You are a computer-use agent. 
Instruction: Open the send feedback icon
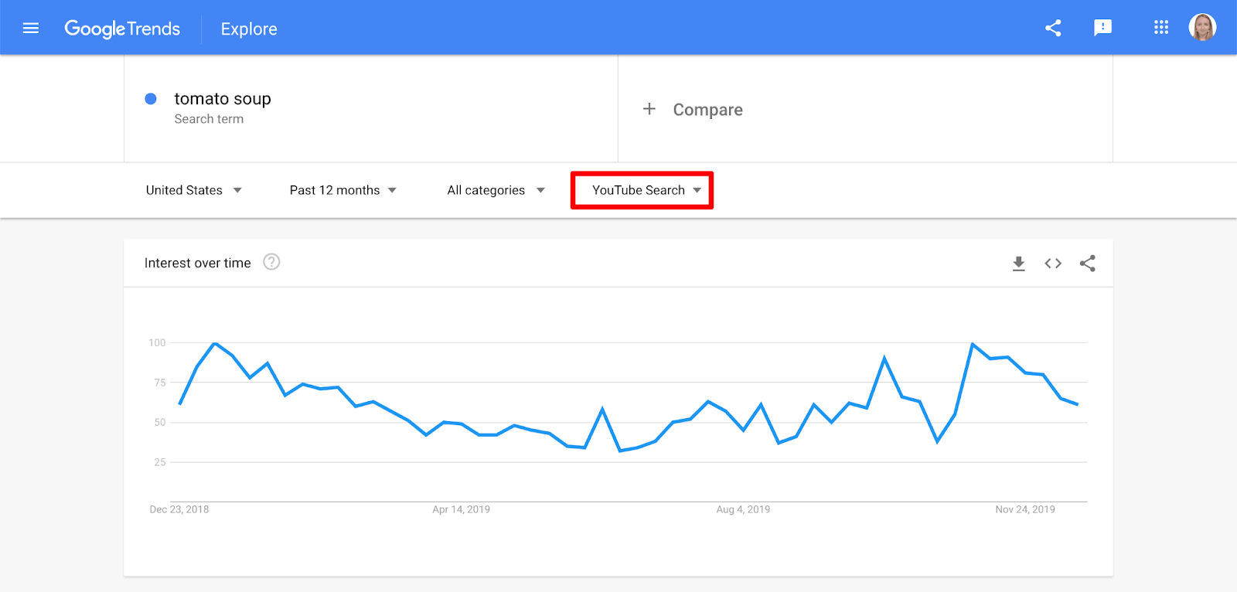pos(1102,29)
